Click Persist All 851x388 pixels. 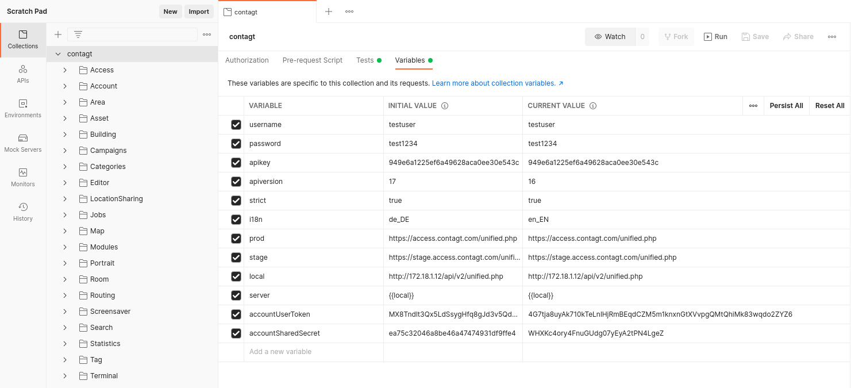786,106
